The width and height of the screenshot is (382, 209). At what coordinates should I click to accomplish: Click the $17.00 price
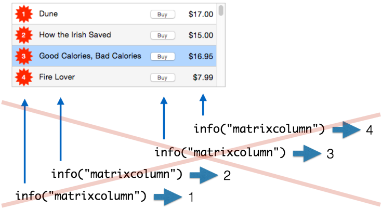[201, 14]
